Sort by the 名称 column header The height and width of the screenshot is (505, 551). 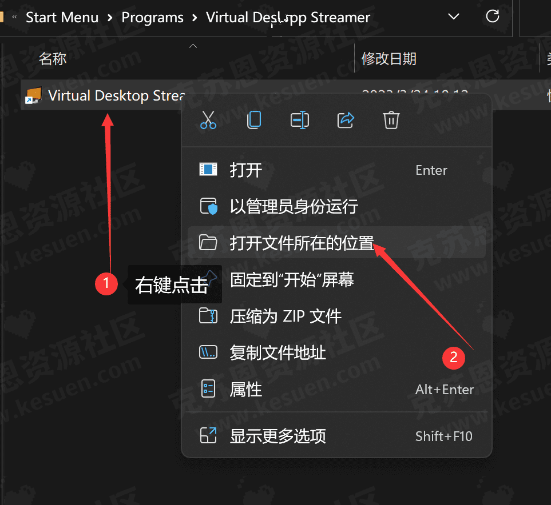click(x=53, y=58)
